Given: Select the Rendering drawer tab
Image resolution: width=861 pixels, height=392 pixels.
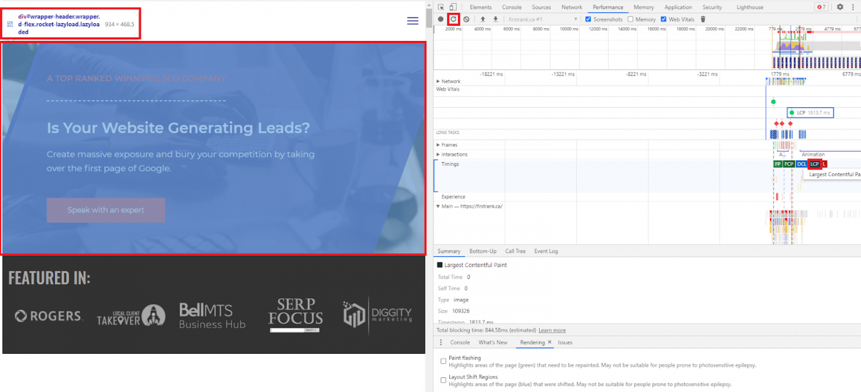Looking at the screenshot, I should (x=532, y=342).
